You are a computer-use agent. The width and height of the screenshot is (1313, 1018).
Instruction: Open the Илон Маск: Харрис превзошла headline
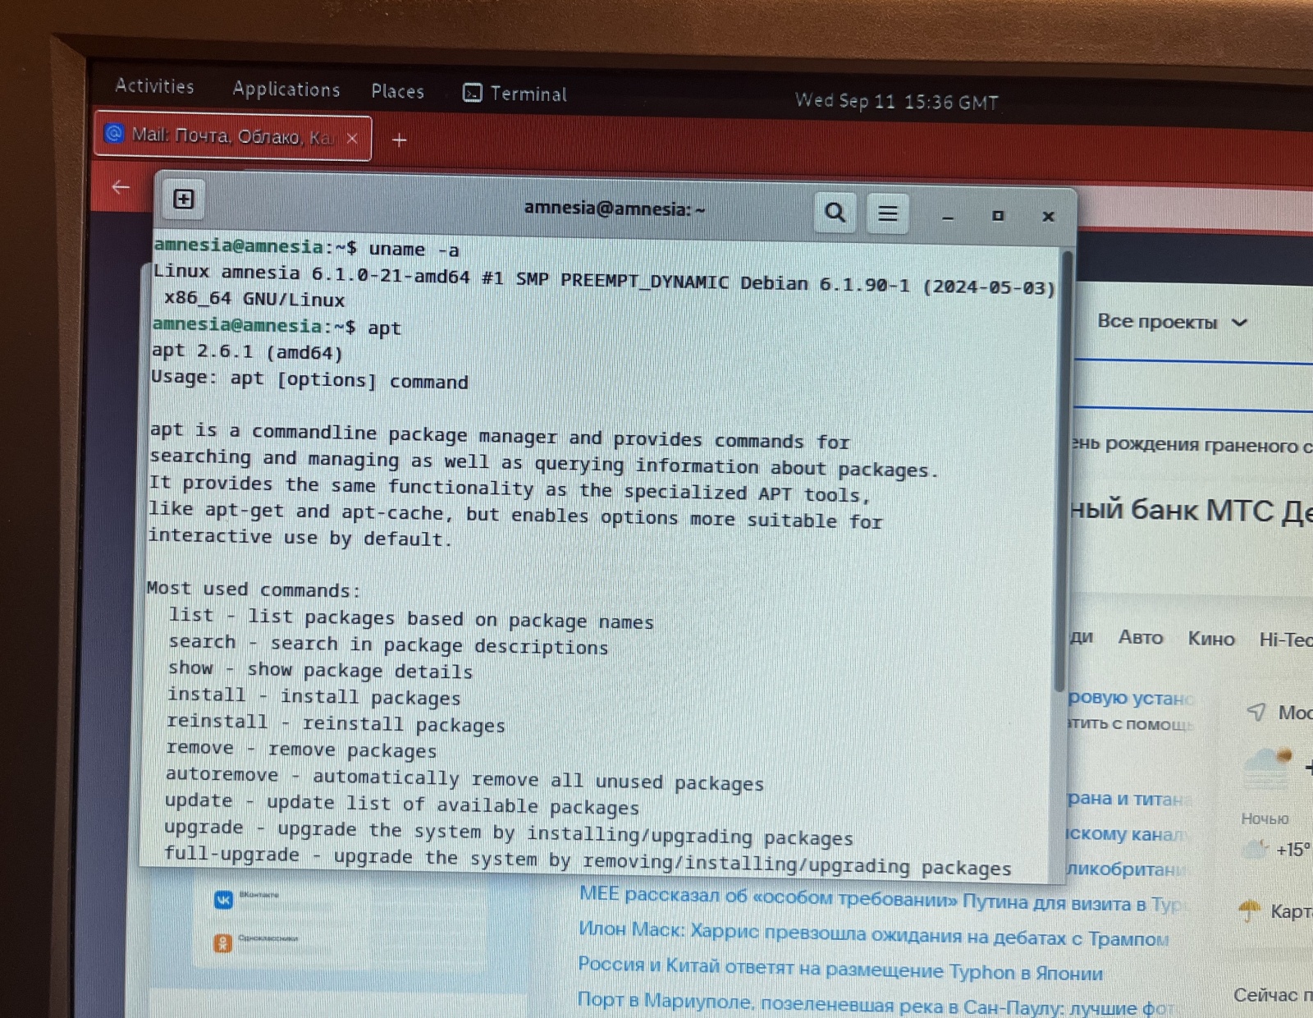[873, 934]
